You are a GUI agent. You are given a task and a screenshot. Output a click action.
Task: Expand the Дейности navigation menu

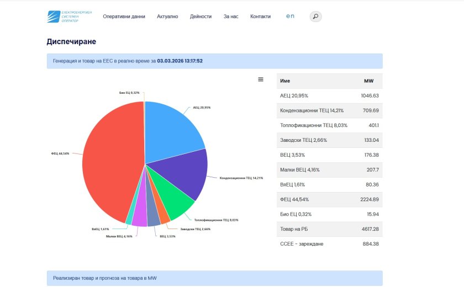pos(201,17)
